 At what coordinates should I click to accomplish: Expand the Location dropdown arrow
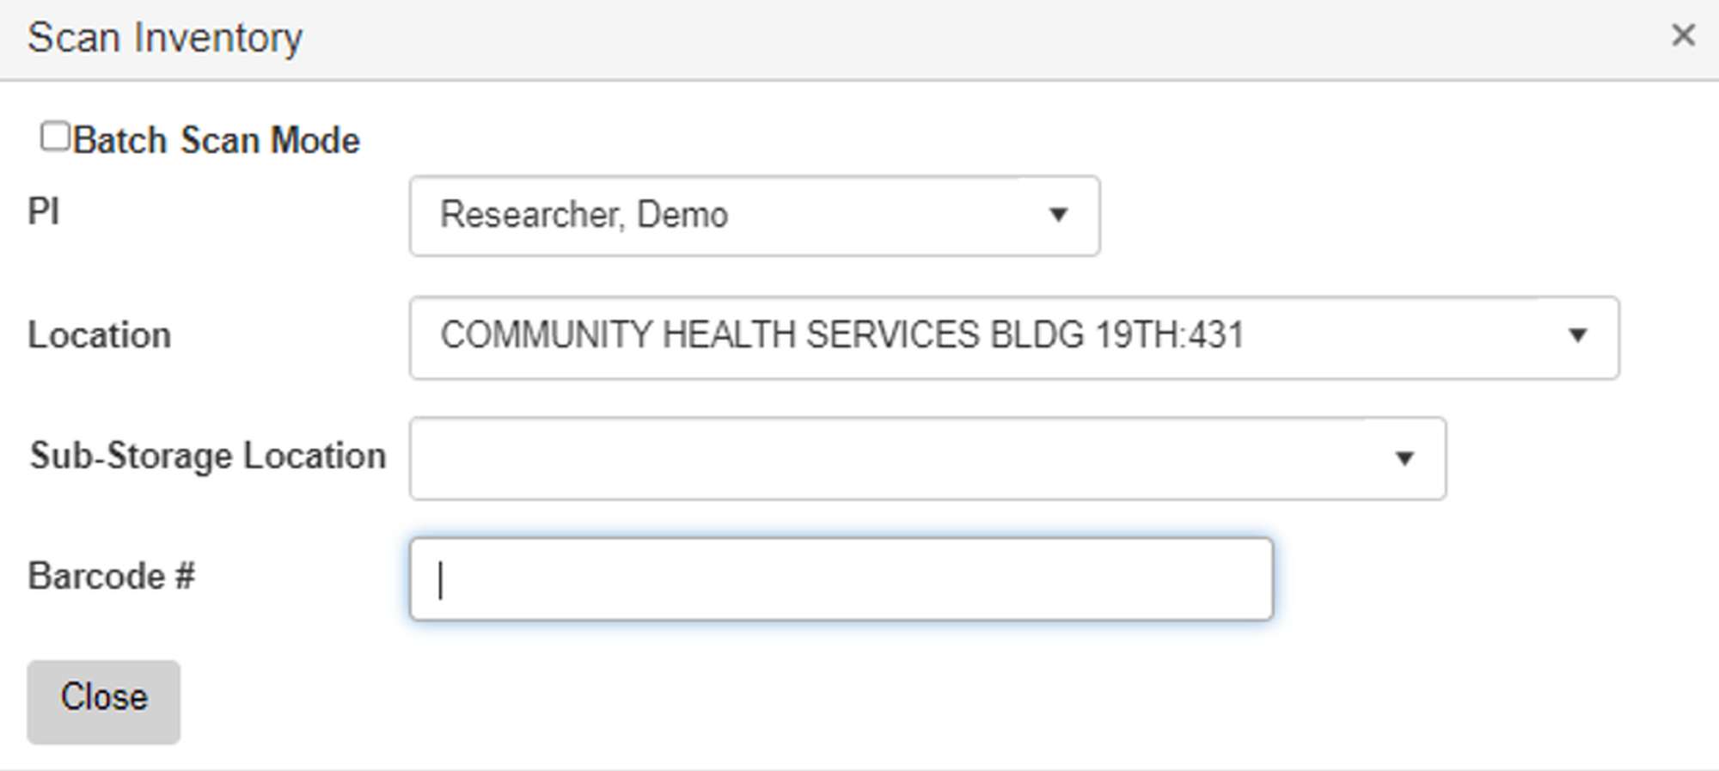[x=1577, y=336]
